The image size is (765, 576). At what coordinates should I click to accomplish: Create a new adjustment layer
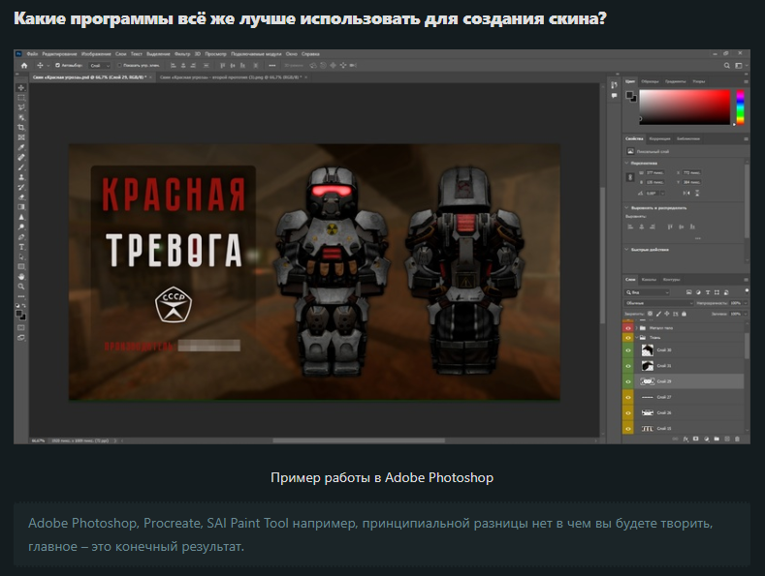tap(706, 440)
